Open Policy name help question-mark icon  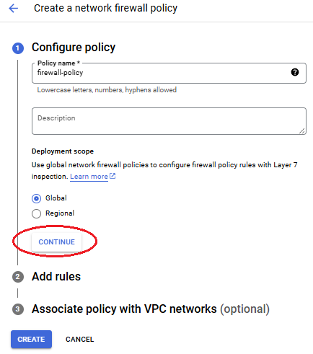pos(295,72)
